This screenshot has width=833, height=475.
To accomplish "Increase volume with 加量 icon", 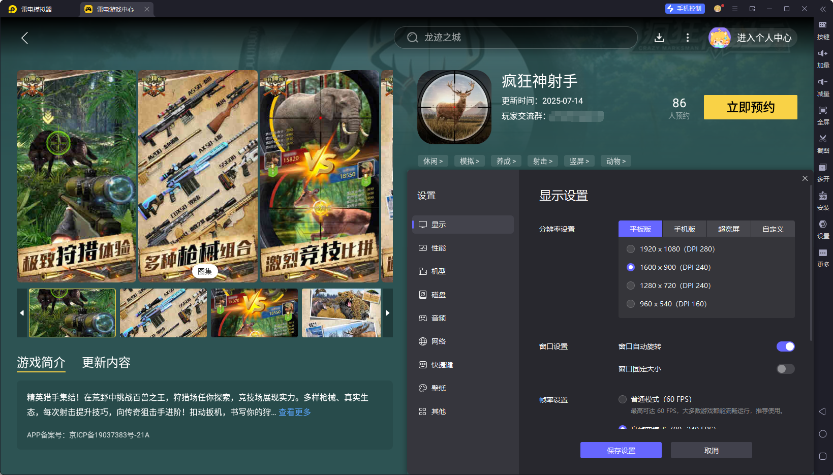I will pos(823,59).
